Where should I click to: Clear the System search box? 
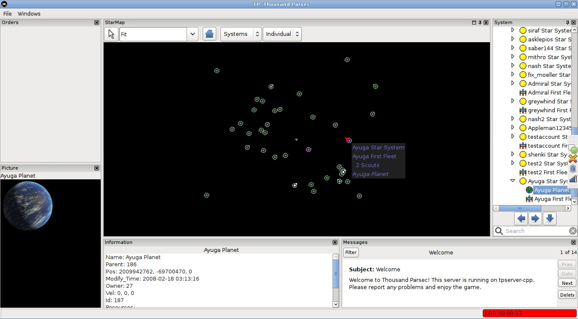coord(572,231)
